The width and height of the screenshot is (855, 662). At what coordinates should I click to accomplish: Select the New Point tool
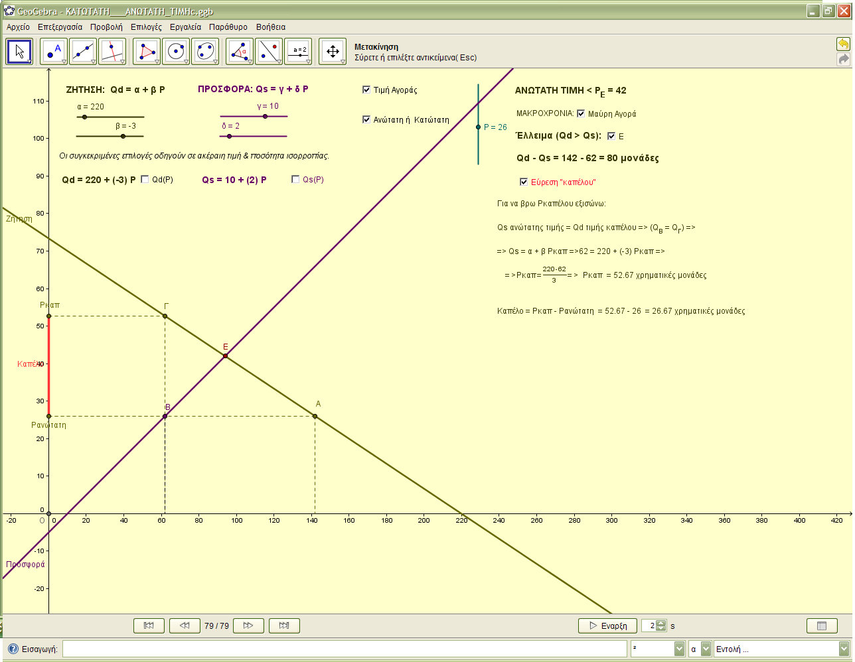coord(54,51)
